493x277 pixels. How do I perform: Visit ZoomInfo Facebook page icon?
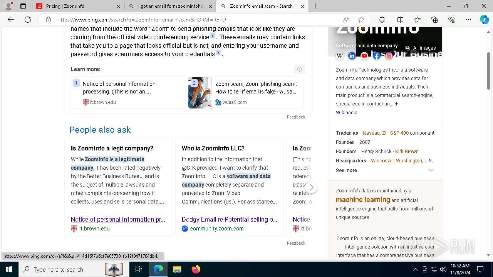click(377, 56)
